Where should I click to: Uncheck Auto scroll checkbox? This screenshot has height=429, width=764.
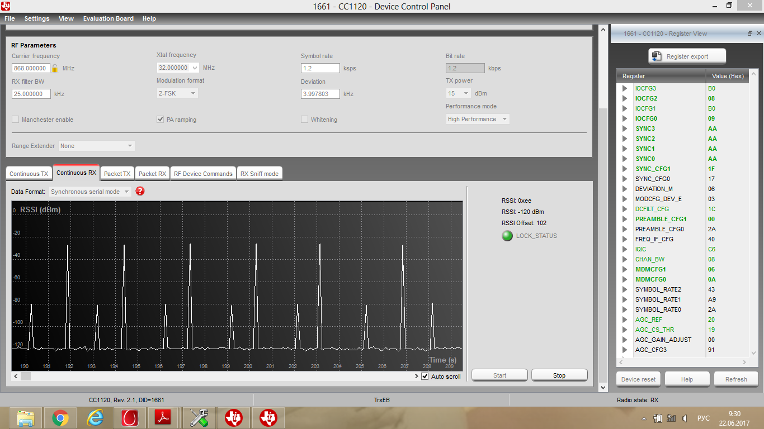click(x=425, y=376)
